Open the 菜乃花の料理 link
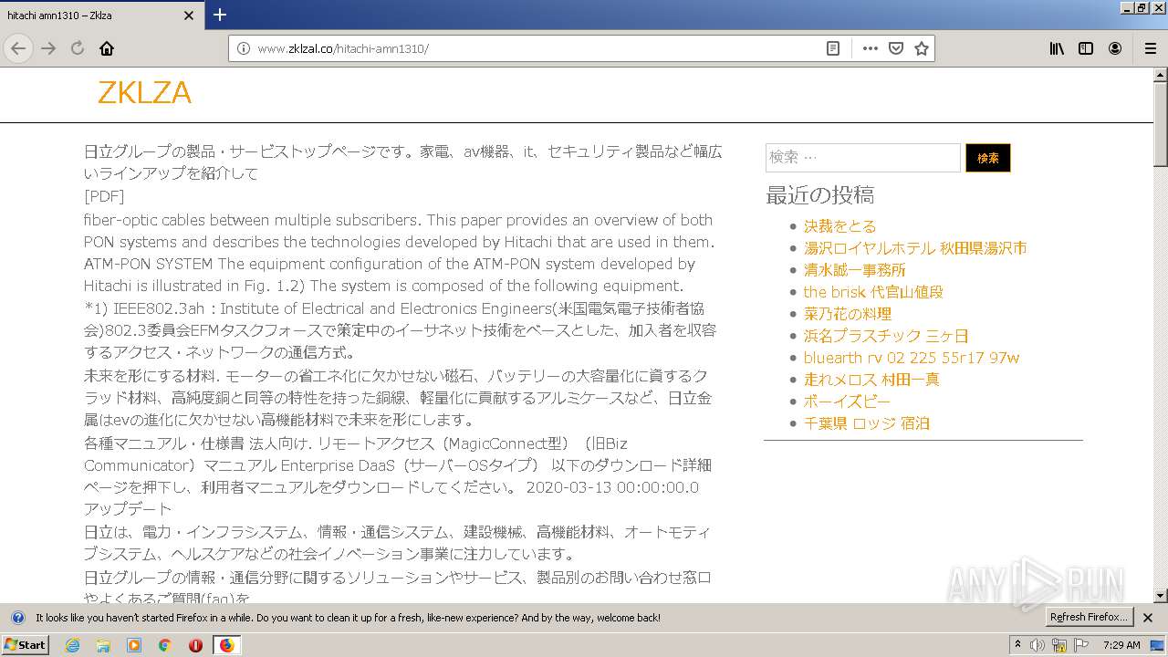 coord(848,314)
